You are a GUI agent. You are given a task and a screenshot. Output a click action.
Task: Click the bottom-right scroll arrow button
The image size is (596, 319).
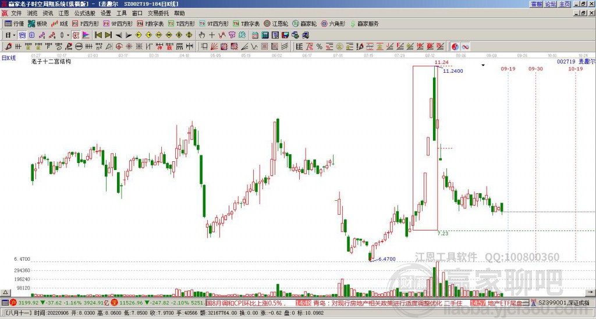(590, 292)
